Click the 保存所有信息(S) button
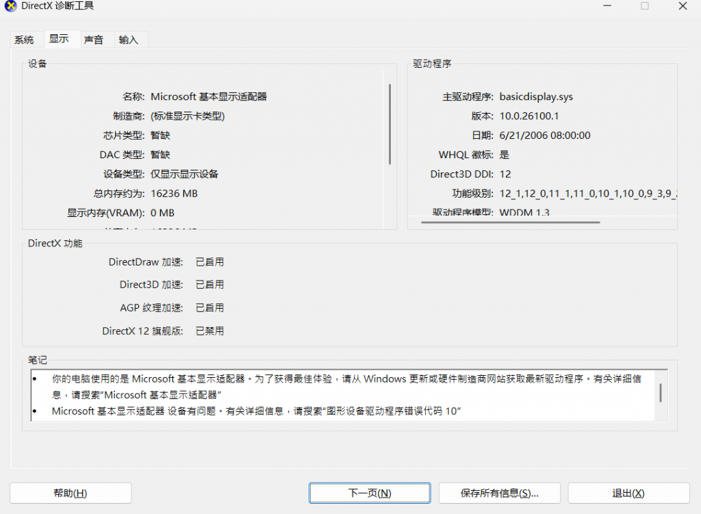Viewport: 701px width, 514px height. pos(499,493)
